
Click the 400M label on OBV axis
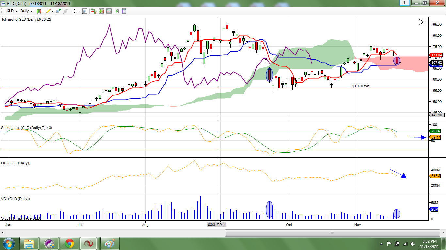[436, 170]
